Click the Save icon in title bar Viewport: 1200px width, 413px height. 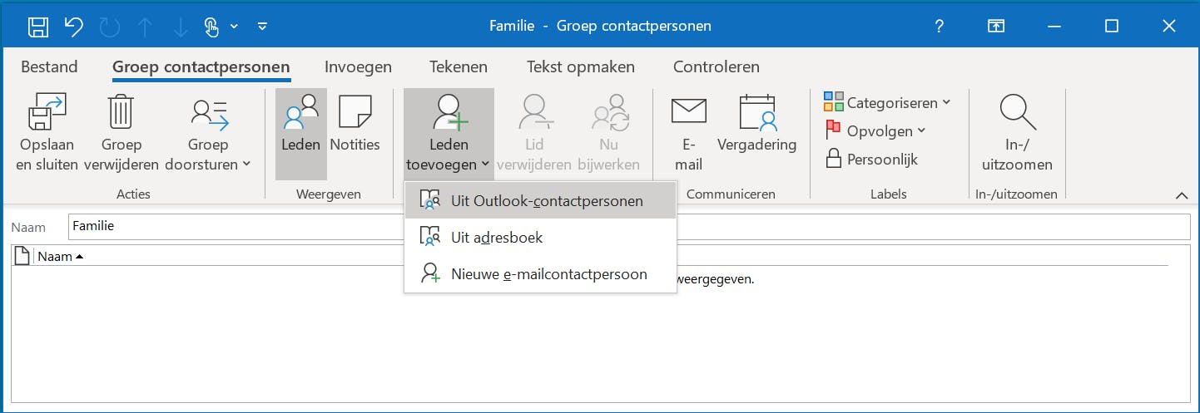[x=38, y=27]
